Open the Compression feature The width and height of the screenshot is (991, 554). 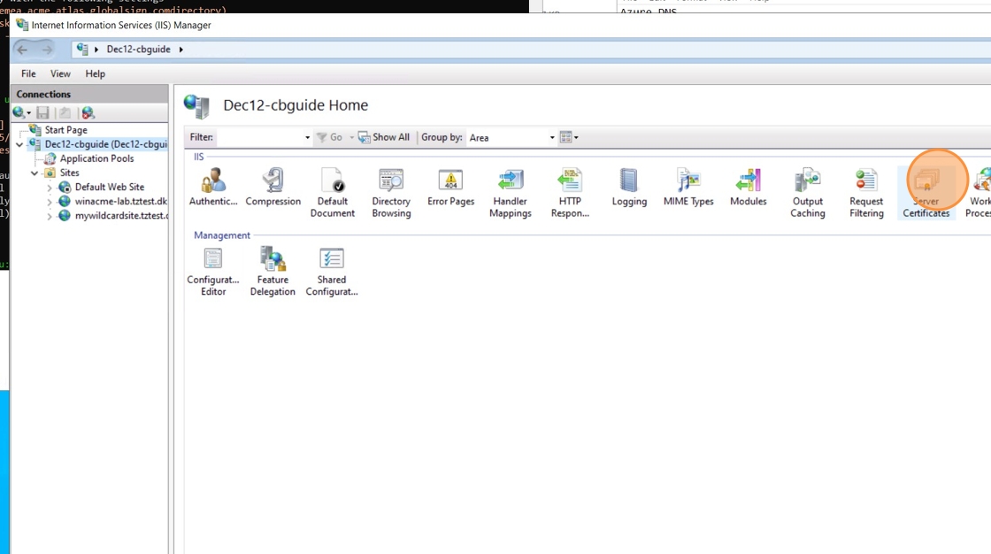pos(273,188)
